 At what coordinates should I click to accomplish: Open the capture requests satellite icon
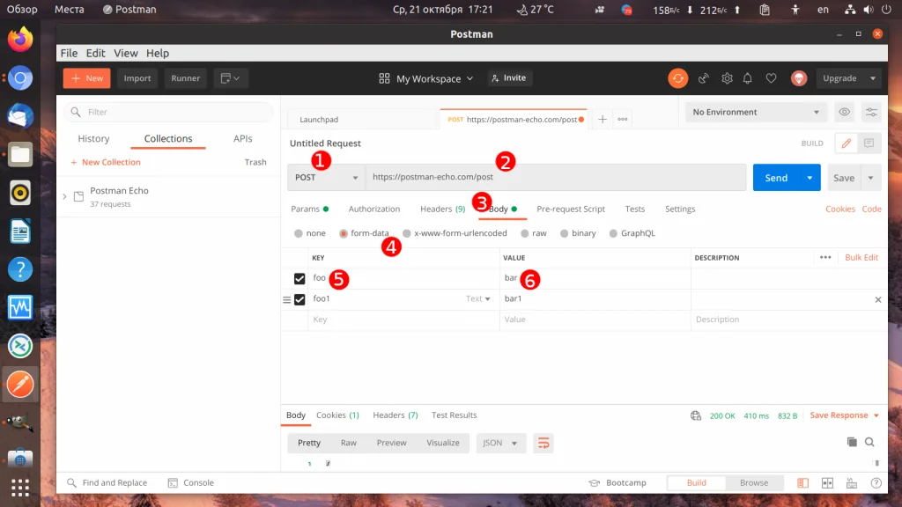[703, 78]
